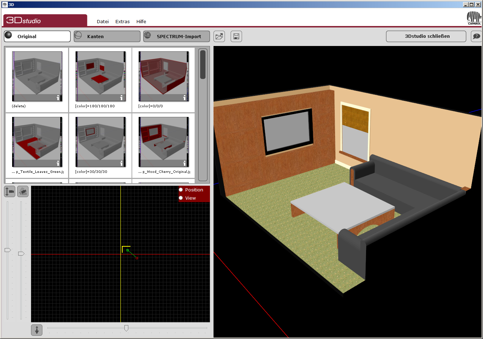Click the camera height icon button
Viewport: 483px width, 339px height.
tap(10, 191)
